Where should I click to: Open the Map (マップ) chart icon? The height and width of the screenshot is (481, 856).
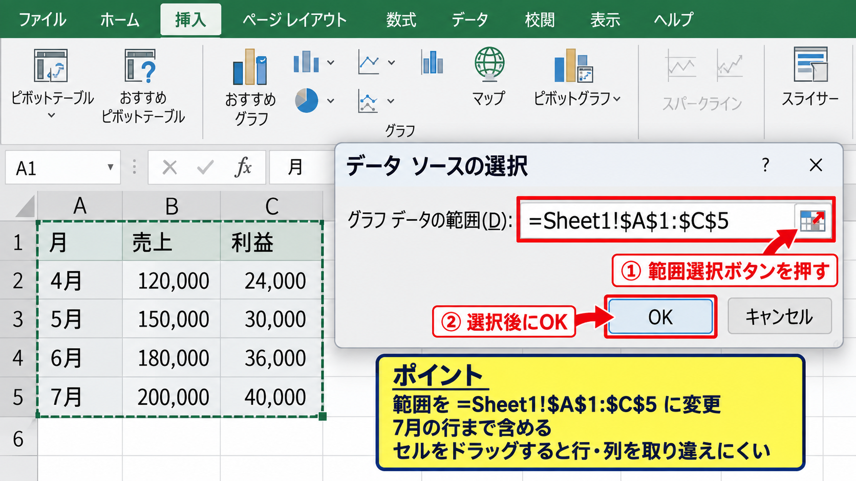pyautogui.click(x=489, y=64)
